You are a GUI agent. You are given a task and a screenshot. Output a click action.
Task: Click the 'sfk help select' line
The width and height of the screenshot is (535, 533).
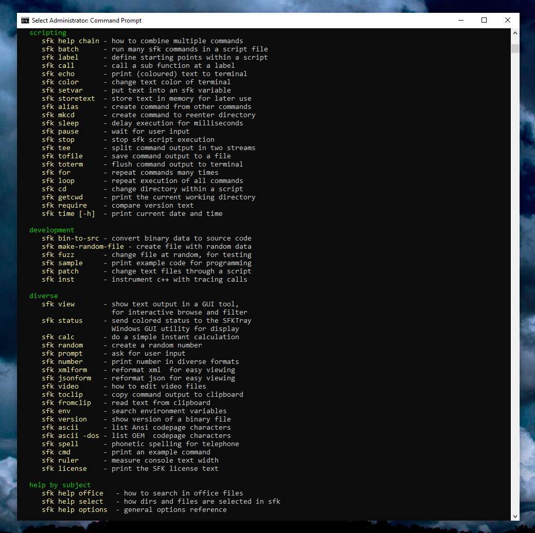click(x=161, y=501)
